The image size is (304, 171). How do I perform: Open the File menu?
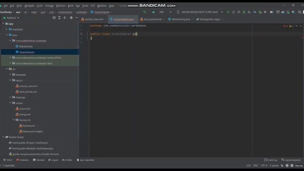[5, 6]
